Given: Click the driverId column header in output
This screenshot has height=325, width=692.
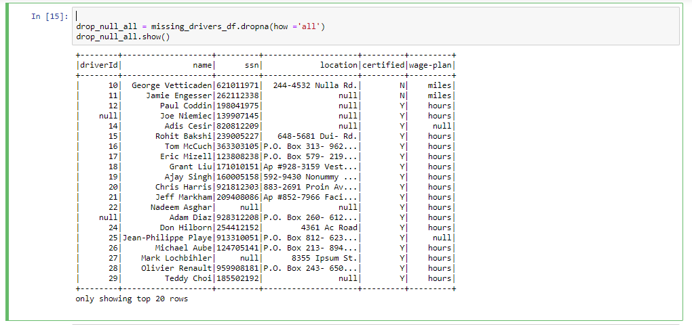Looking at the screenshot, I should point(99,65).
